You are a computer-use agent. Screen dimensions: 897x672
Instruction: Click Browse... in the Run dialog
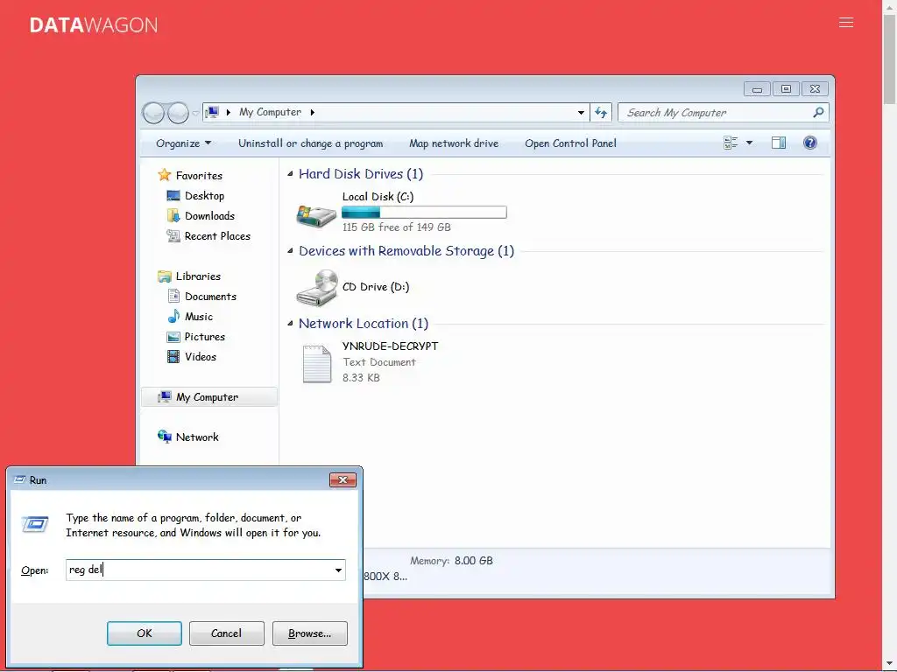(309, 633)
